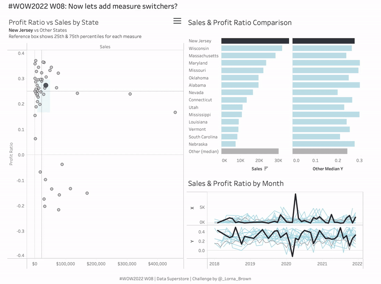
Task: Select the dark New Jersey sales bar
Action: [x=255, y=41]
